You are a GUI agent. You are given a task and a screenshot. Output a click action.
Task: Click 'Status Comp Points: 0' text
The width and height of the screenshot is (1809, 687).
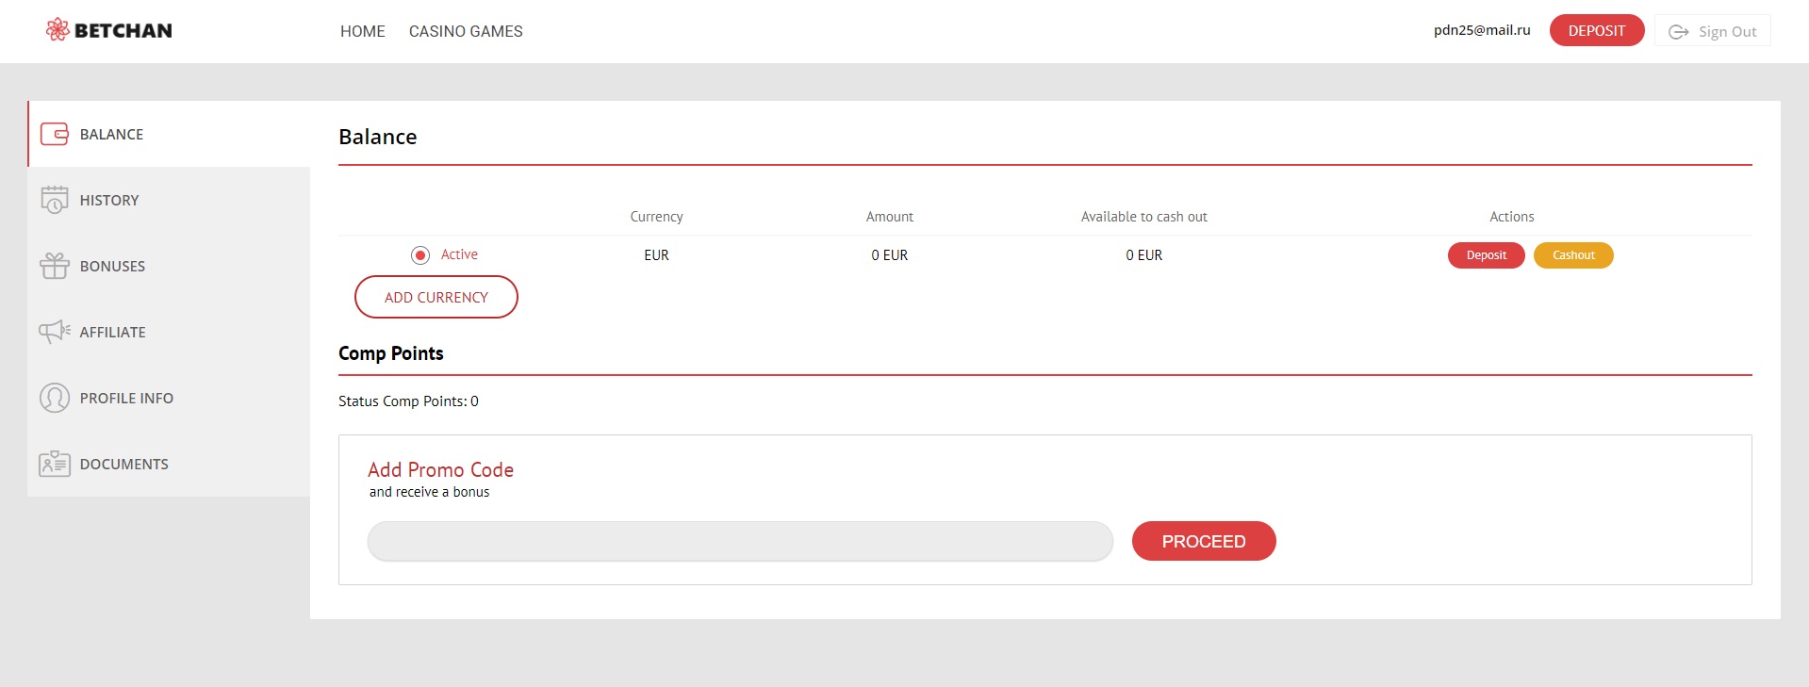point(408,401)
